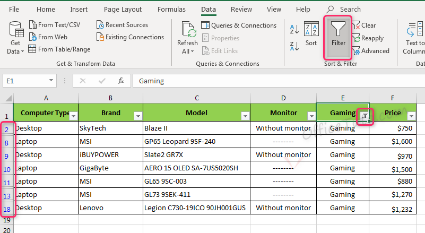425x233 pixels.
Task: Open Monitor column filter dropdown
Action: tap(311, 116)
